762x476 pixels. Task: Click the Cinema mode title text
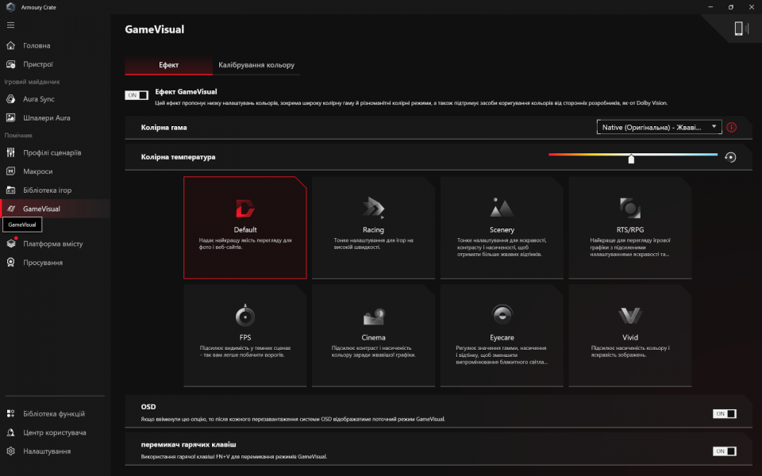pos(373,338)
